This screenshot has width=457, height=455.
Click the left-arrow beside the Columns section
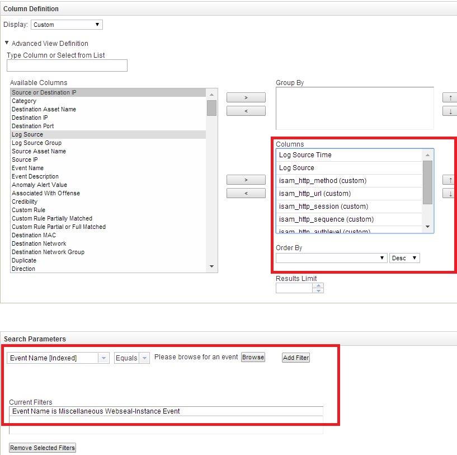tap(246, 193)
